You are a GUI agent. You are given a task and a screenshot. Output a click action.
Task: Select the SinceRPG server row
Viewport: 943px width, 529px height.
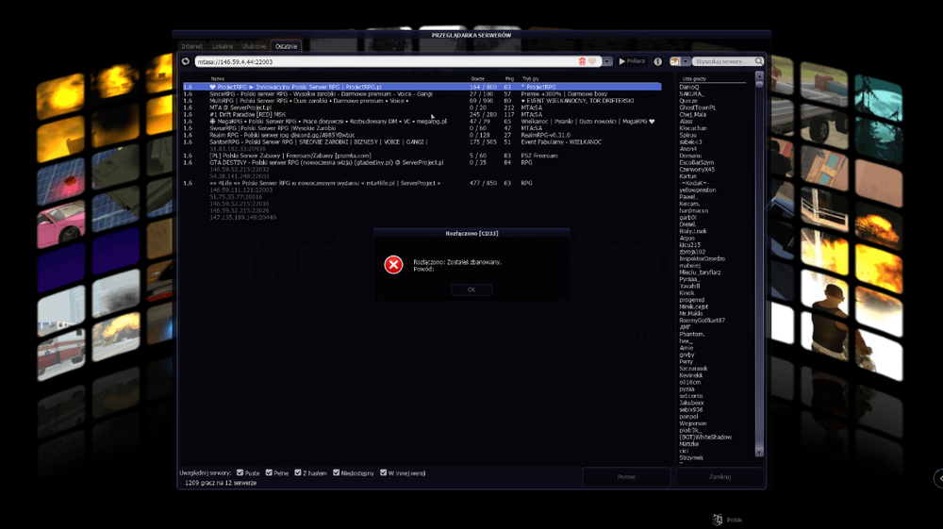point(422,93)
